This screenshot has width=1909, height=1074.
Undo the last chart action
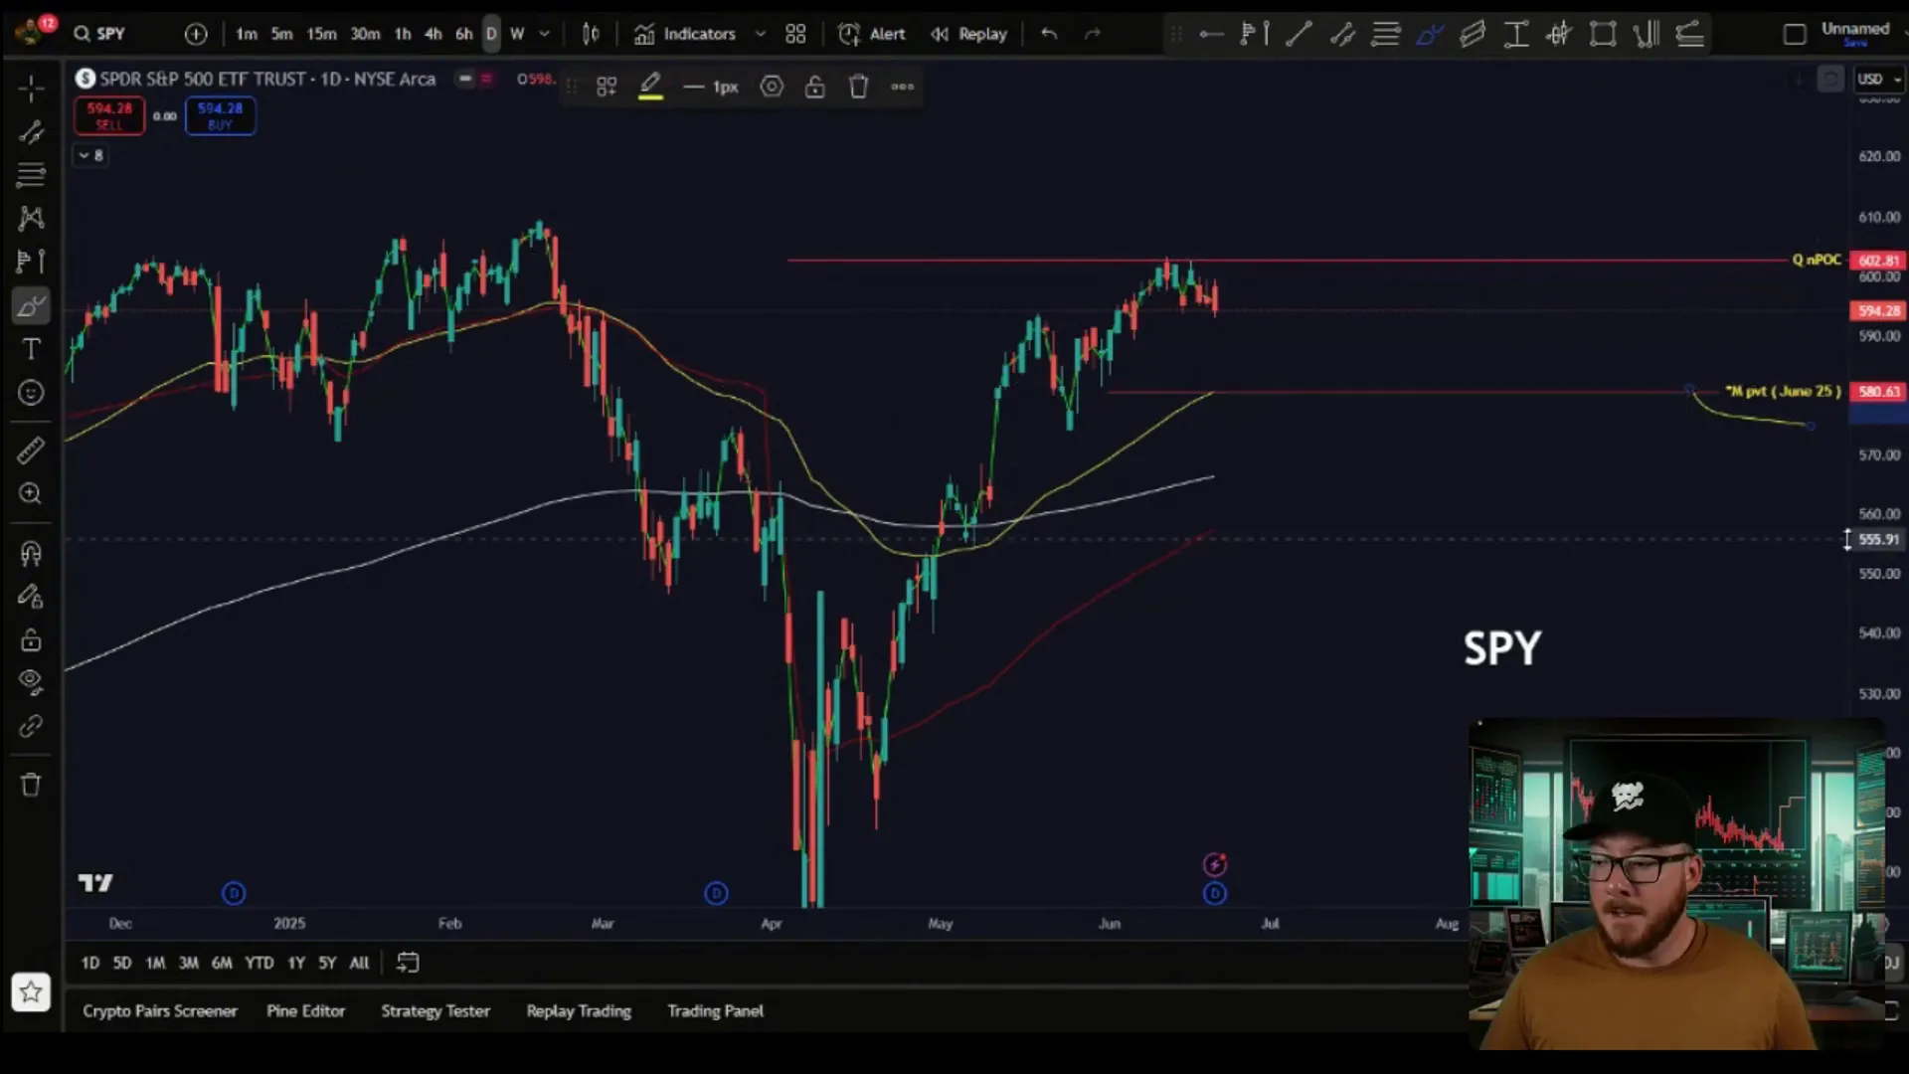point(1049,34)
